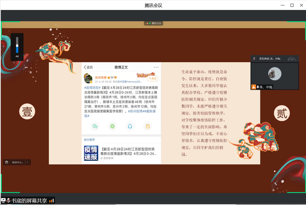Screen dimensions: 306x205
Task: Share via the Moments shutter icon
Action: 112,126
